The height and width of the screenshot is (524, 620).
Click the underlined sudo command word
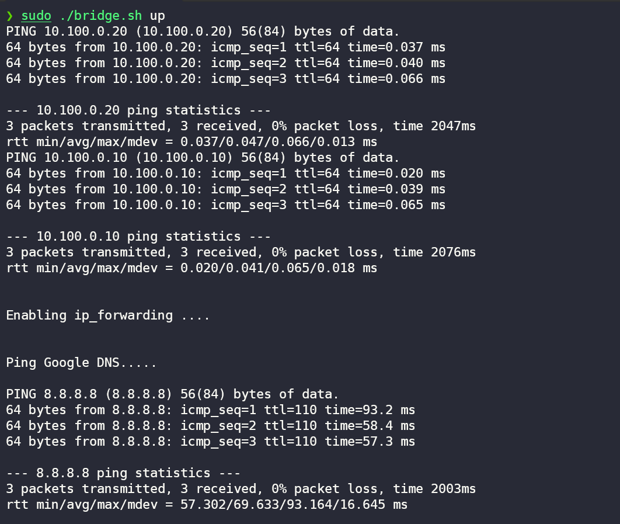tap(36, 16)
